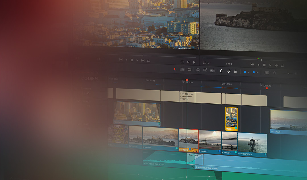Click the Replace Clip toolbar icon
This screenshot has height=180, width=307.
[x=212, y=71]
